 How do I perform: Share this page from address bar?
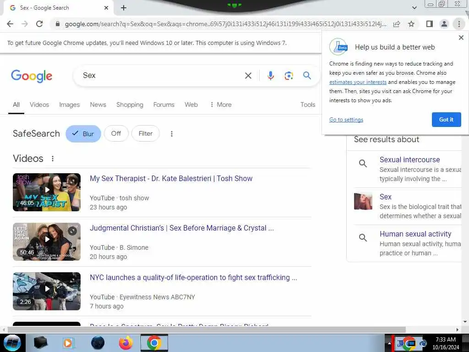pyautogui.click(x=397, y=24)
